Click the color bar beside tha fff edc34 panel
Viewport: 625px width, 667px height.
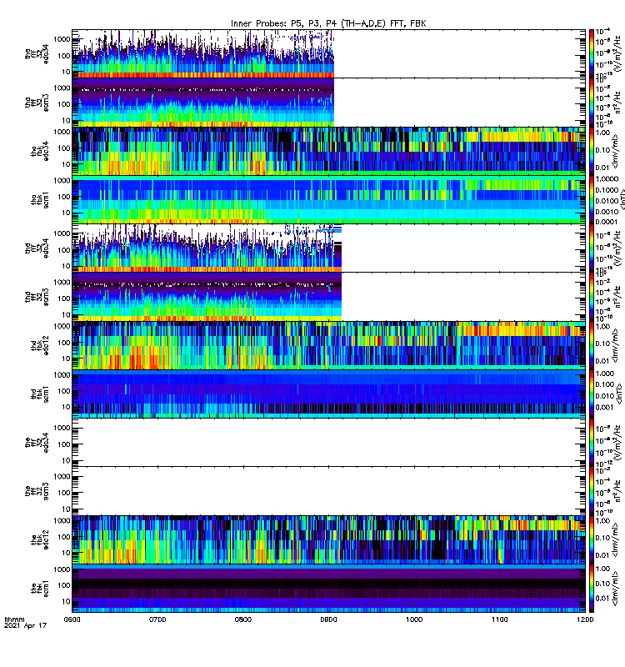(x=592, y=53)
